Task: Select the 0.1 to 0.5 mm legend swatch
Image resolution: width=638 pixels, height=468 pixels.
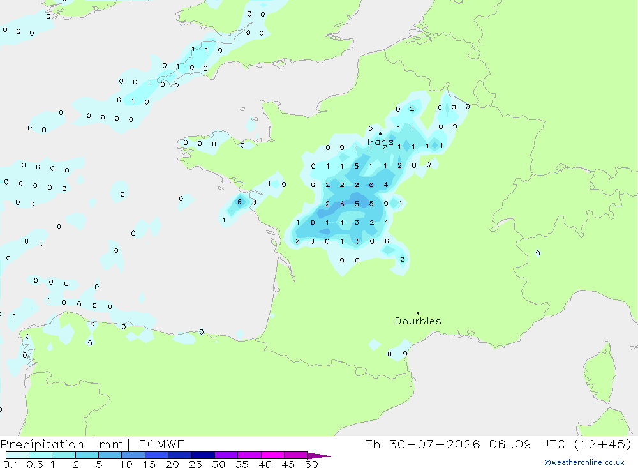Action: [x=17, y=455]
